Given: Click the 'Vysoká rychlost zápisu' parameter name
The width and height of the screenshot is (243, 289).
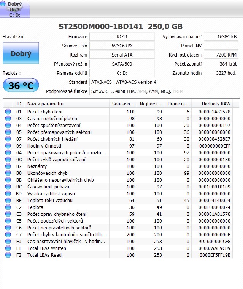Looking at the screenshot, I should click(x=51, y=193).
